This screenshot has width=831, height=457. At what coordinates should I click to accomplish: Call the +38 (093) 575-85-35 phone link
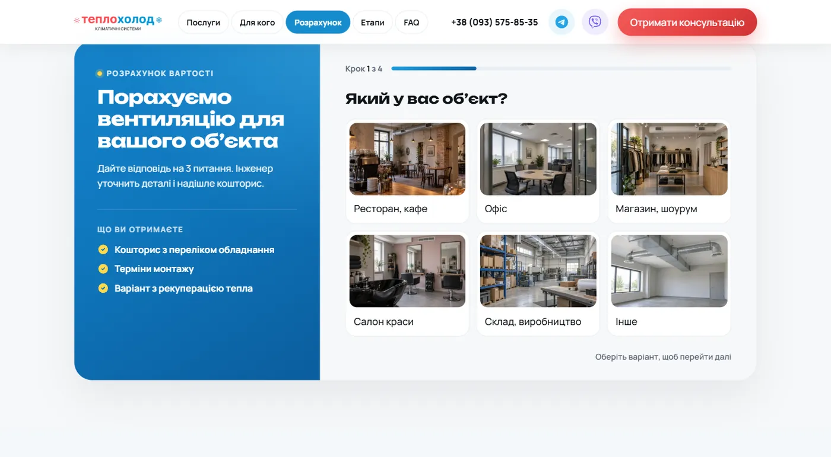pyautogui.click(x=494, y=23)
